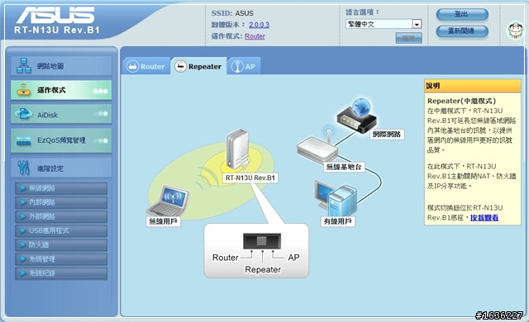This screenshot has height=322, width=529.
Task: Click the SSID: ASUS text in header
Action: pos(232,13)
